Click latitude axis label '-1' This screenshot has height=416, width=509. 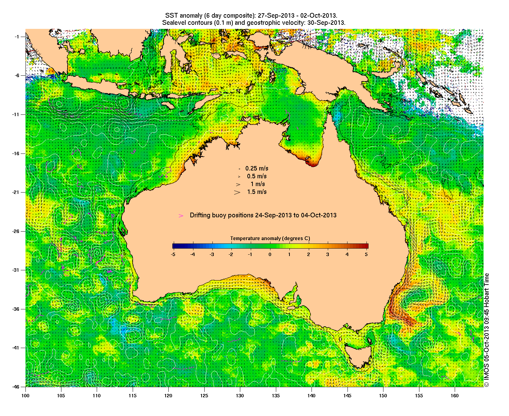17,37
